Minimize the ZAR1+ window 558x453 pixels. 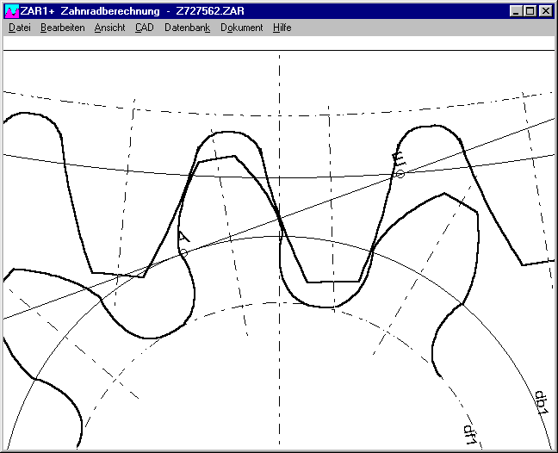[516, 11]
